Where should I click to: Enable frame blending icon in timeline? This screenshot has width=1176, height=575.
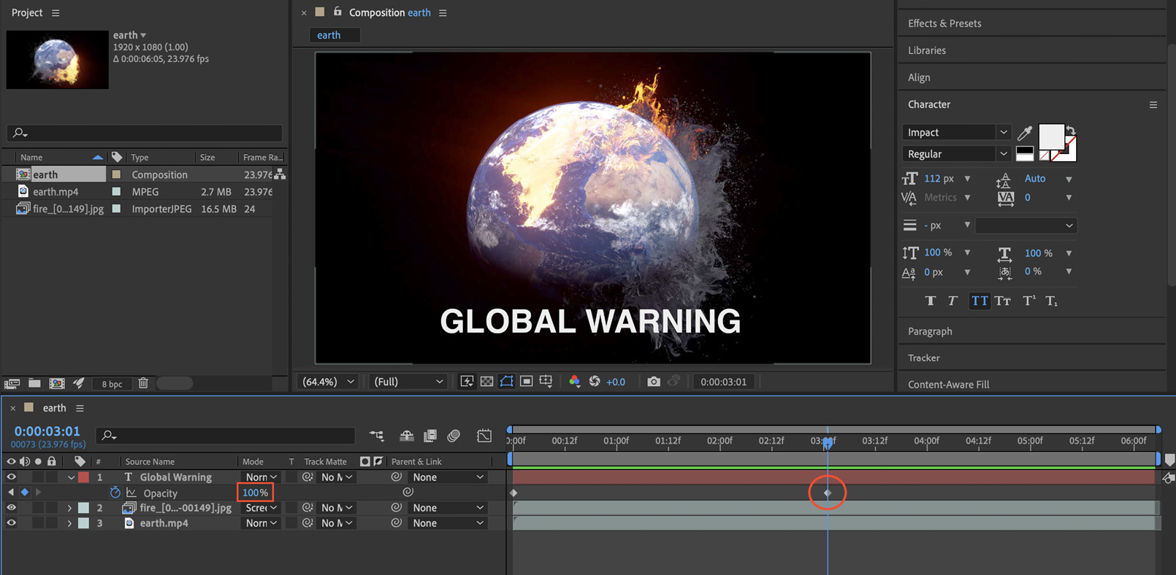coord(430,436)
